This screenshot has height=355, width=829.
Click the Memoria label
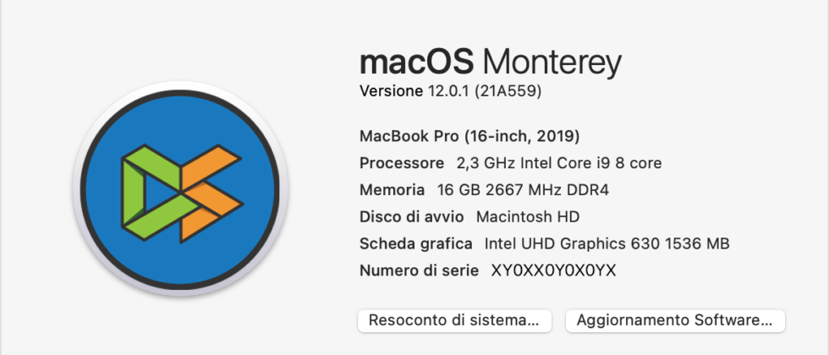392,190
